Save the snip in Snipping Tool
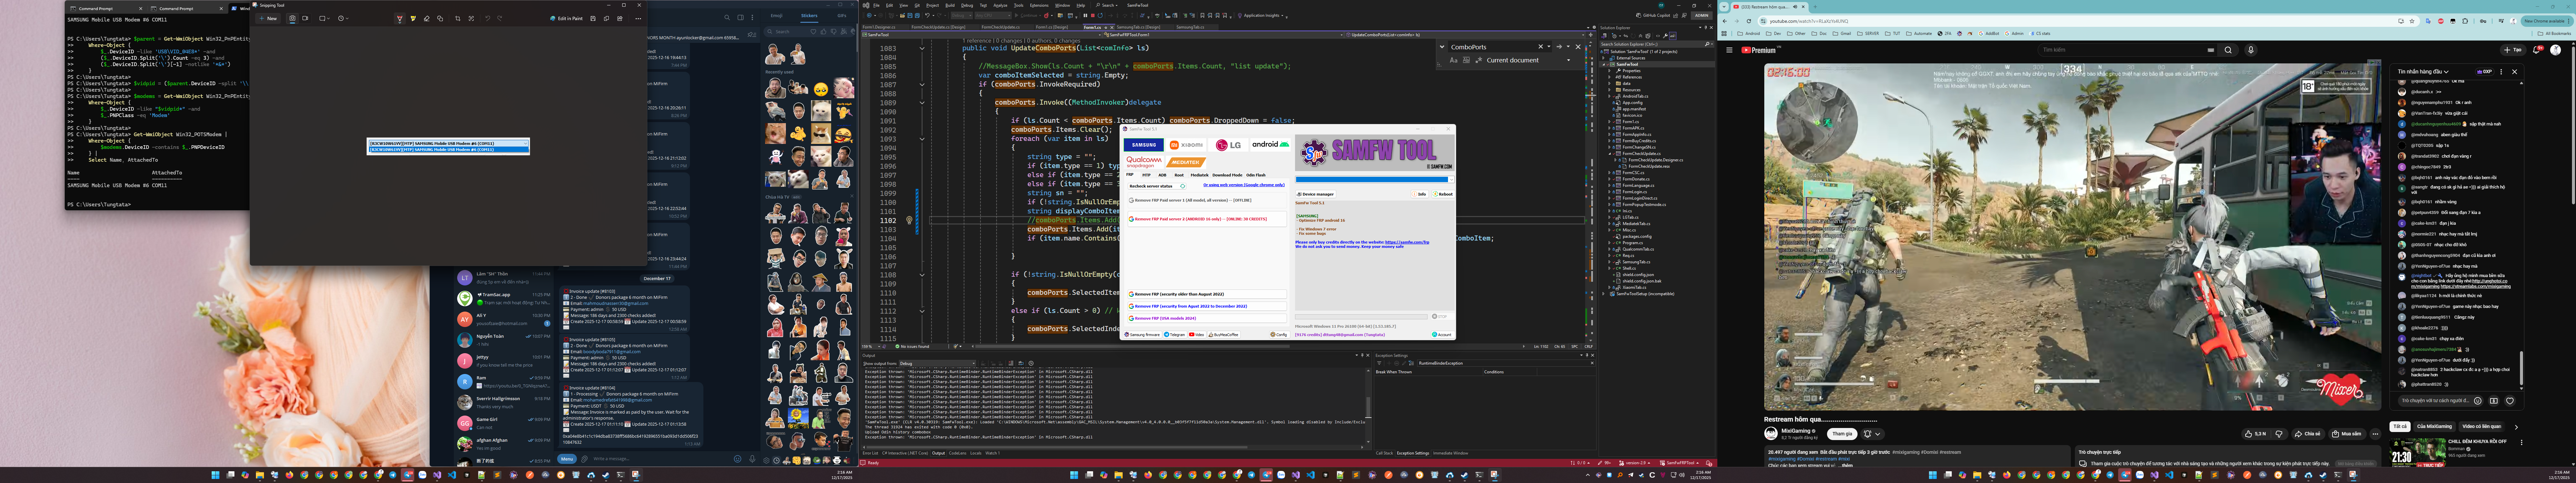 click(593, 18)
